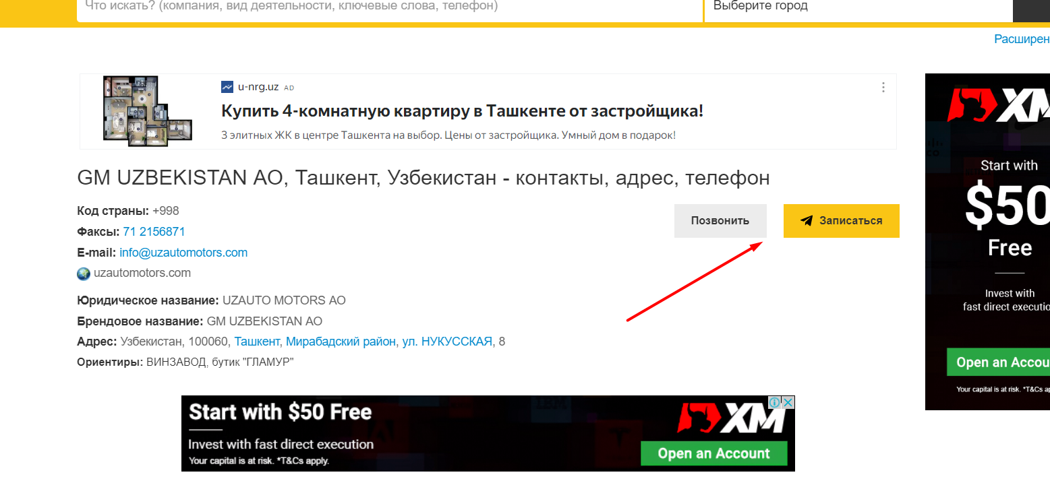Click 'Open an Account' in bottom XM banner
1050x483 pixels.
pos(714,453)
